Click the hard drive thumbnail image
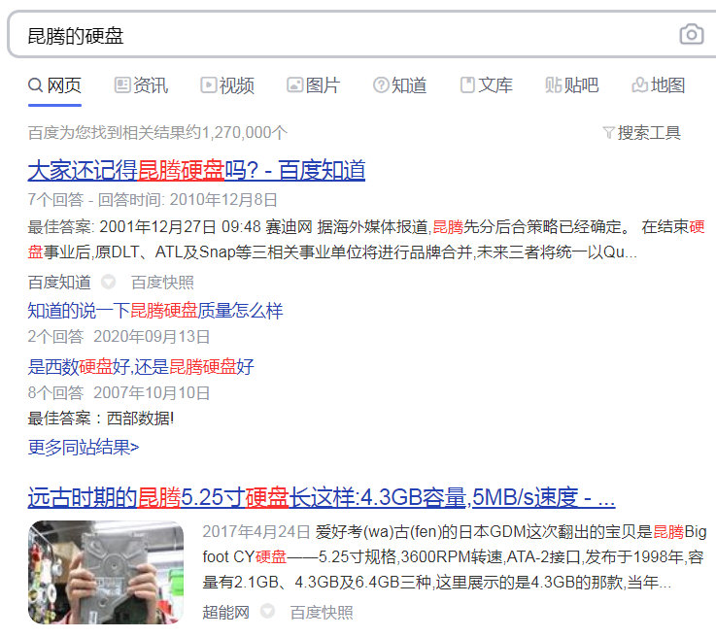This screenshot has height=637, width=716. [106, 572]
